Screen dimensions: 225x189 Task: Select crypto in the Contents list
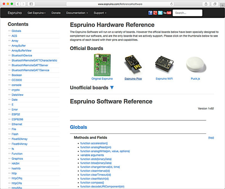click(16, 90)
